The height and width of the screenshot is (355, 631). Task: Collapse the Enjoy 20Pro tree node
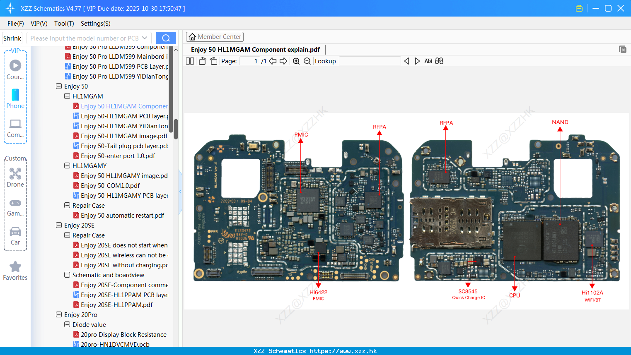pyautogui.click(x=58, y=314)
